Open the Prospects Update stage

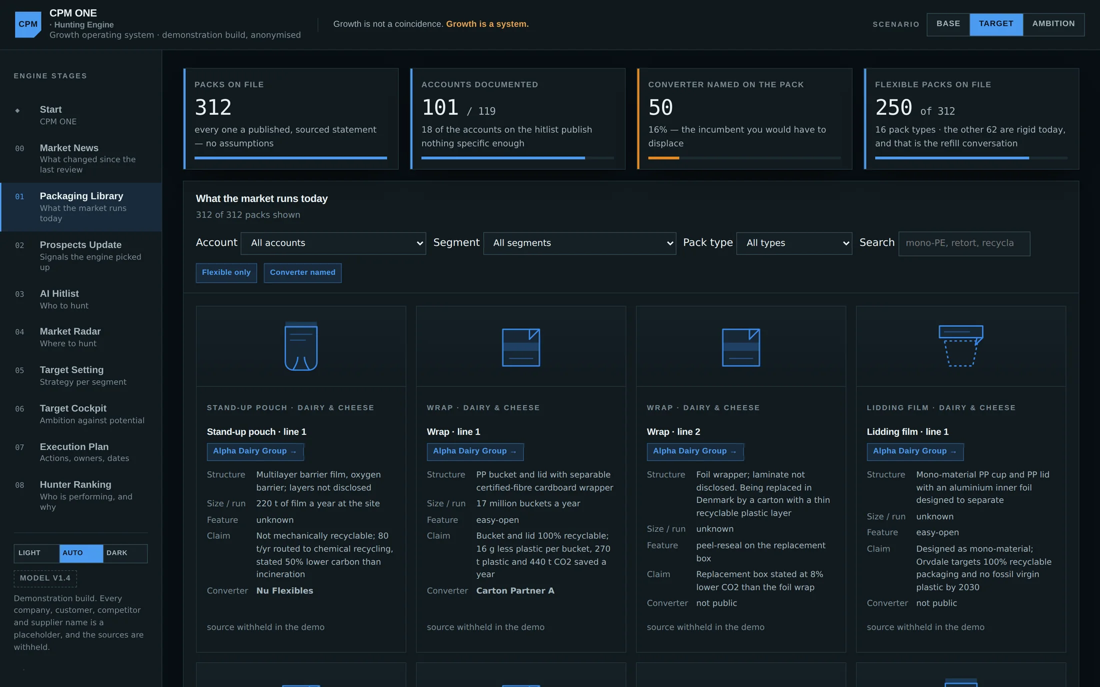(x=81, y=255)
